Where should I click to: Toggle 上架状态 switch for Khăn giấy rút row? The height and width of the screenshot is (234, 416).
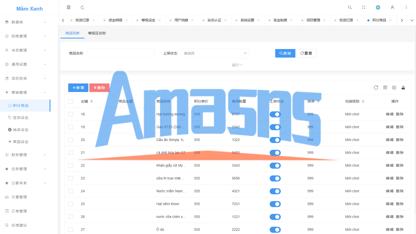(275, 166)
